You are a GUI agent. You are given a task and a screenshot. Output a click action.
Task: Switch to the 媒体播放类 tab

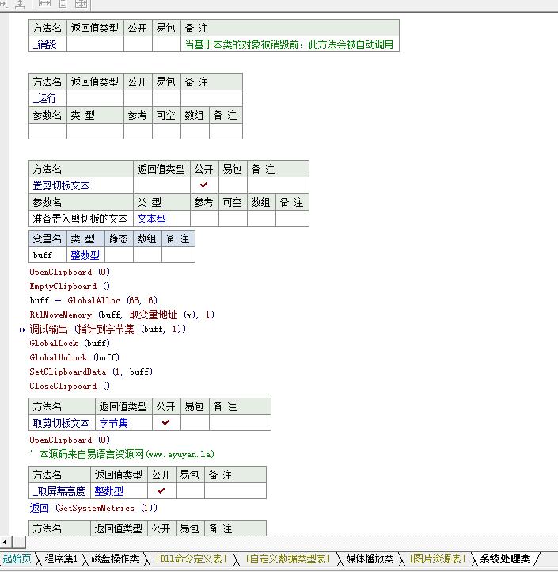pyautogui.click(x=370, y=559)
